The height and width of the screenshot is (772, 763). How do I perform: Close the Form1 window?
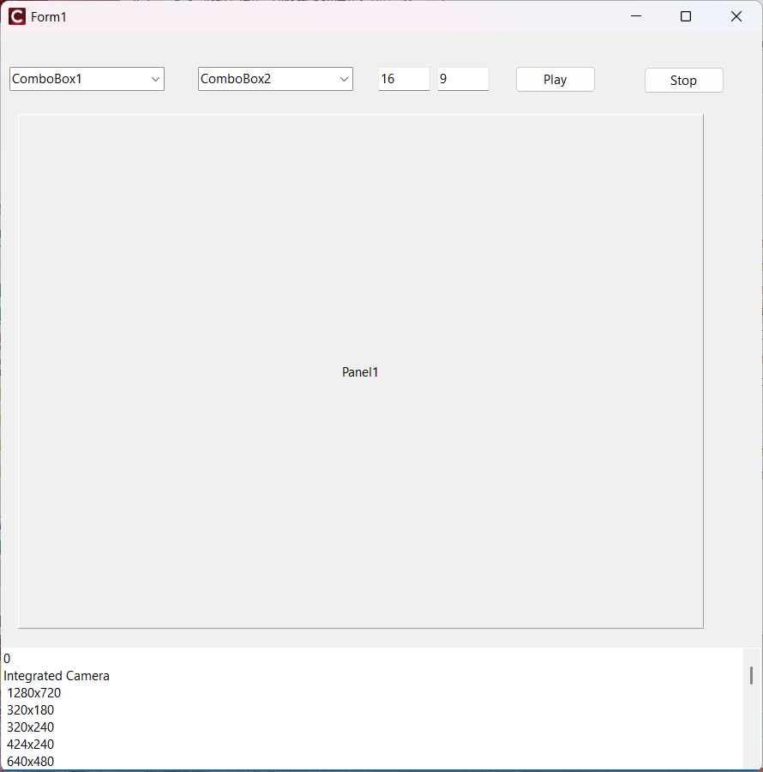[736, 17]
